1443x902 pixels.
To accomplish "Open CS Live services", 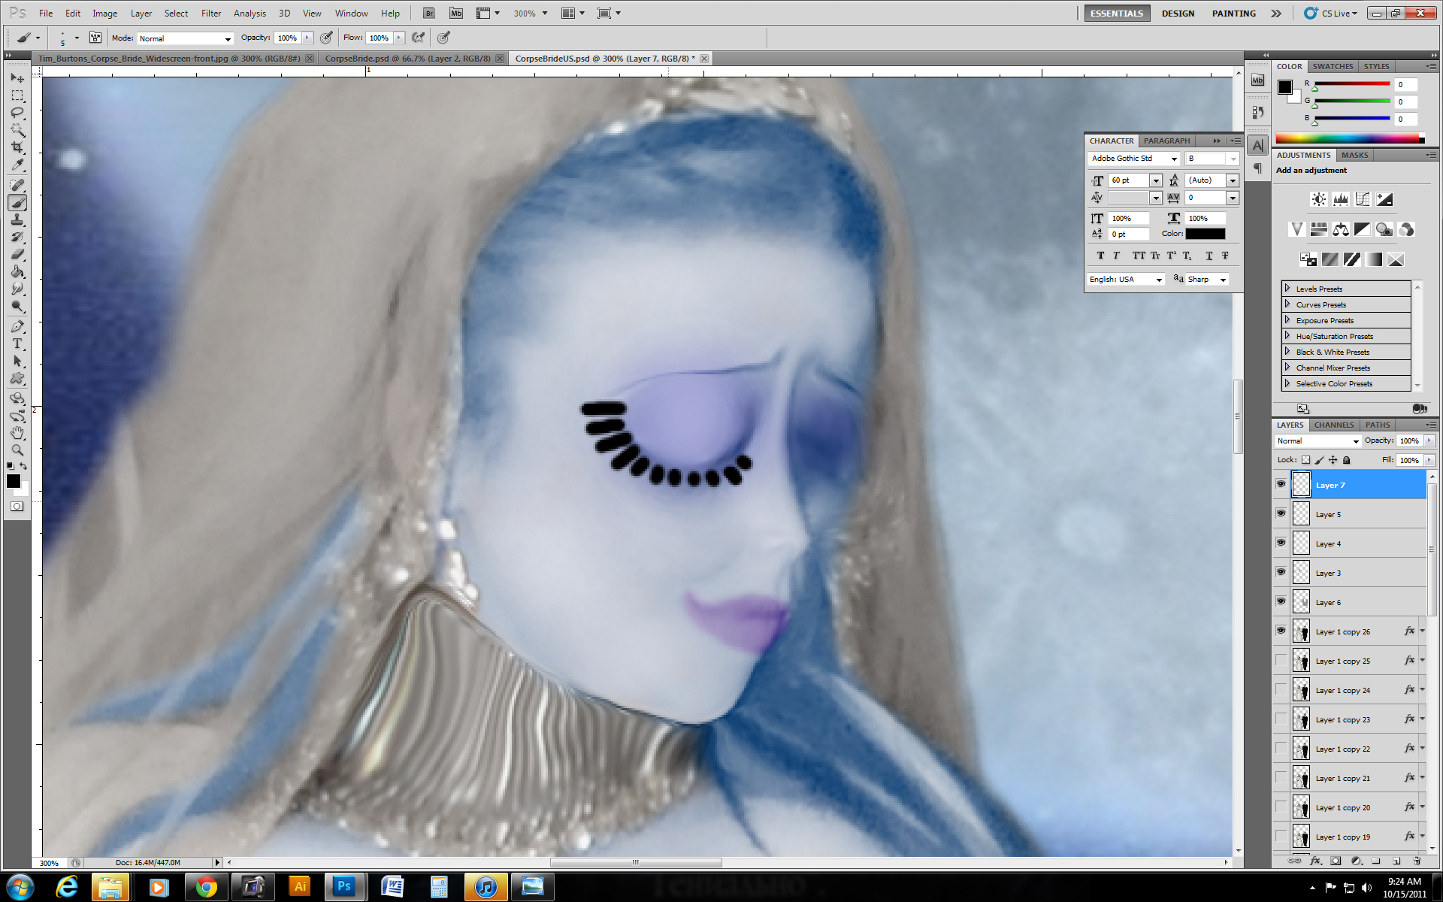I will tap(1332, 14).
